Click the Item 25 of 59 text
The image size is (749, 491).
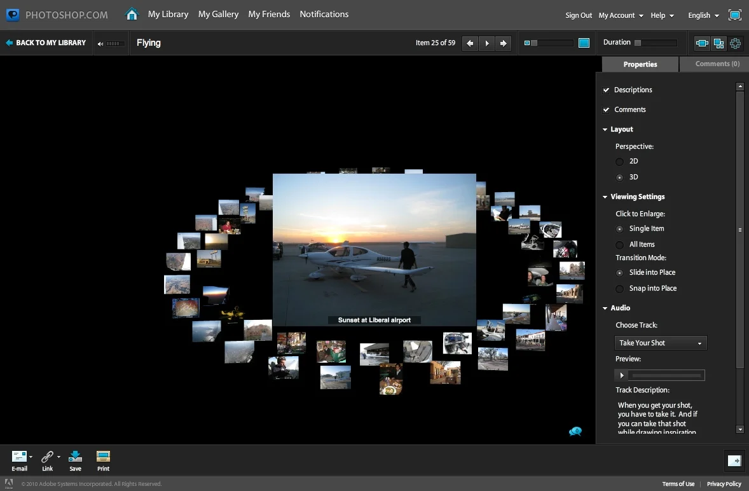pyautogui.click(x=435, y=43)
